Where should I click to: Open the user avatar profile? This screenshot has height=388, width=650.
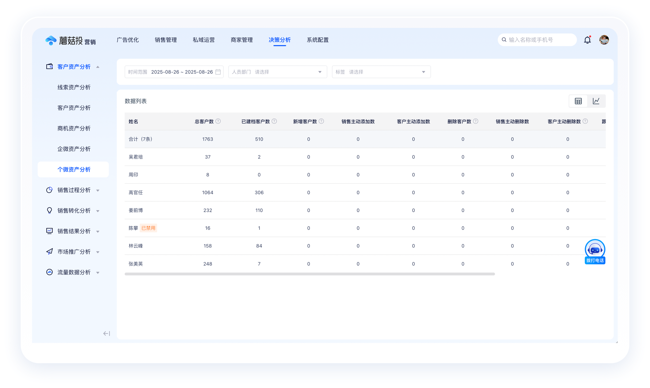(x=604, y=40)
